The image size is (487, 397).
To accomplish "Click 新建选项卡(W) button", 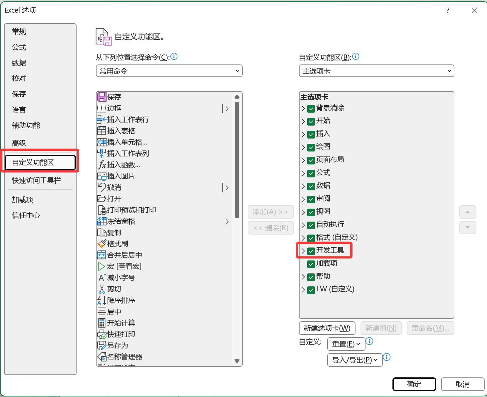I will click(327, 328).
